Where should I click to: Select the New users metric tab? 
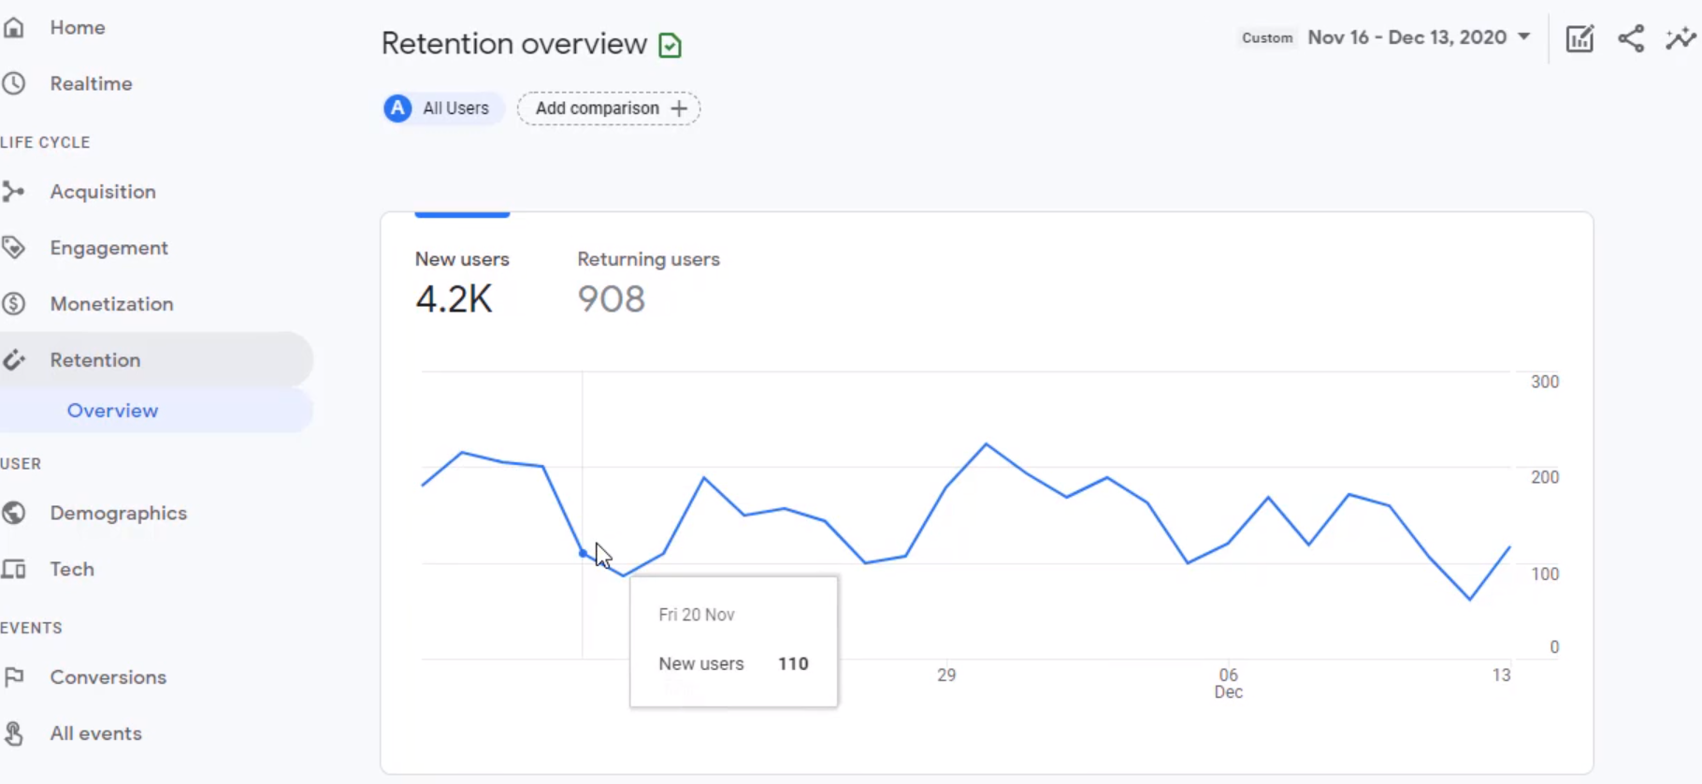point(462,281)
